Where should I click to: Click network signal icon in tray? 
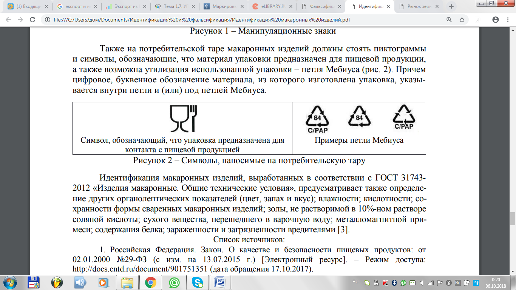tap(431, 282)
